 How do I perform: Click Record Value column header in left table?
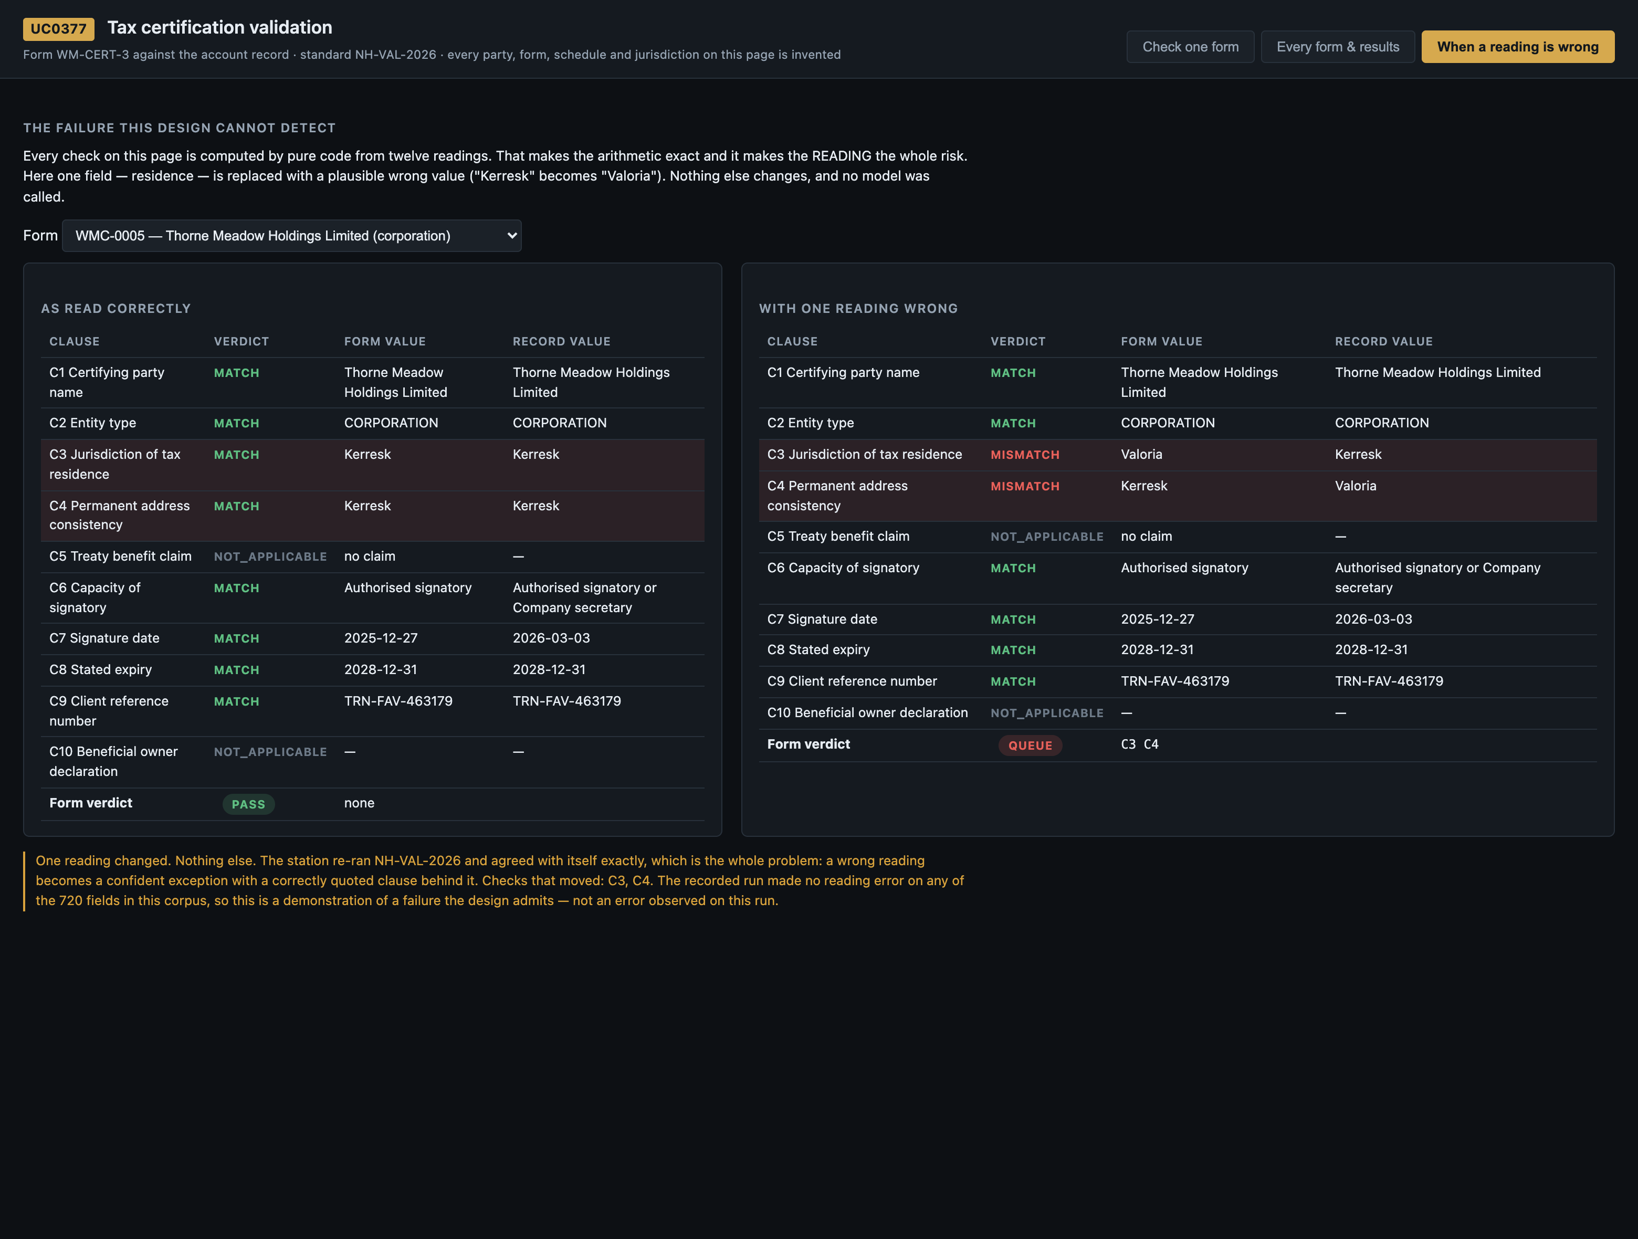(x=561, y=341)
